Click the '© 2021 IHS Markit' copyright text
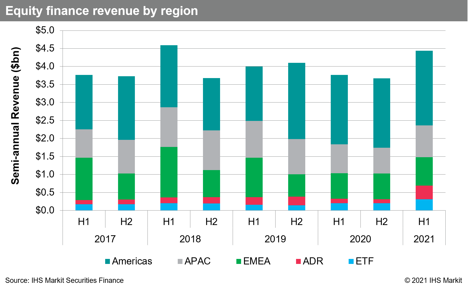The image size is (468, 286). tap(433, 280)
